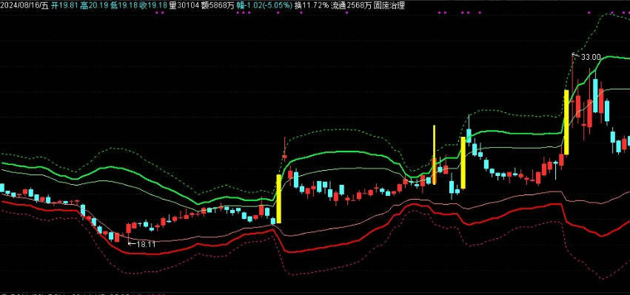Click the 18.11 low price label
This screenshot has height=295, width=630.
coord(146,244)
